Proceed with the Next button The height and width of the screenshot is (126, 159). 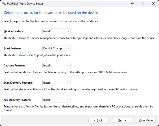tap(122, 120)
